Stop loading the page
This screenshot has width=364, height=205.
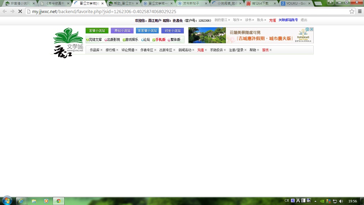pos(20,11)
